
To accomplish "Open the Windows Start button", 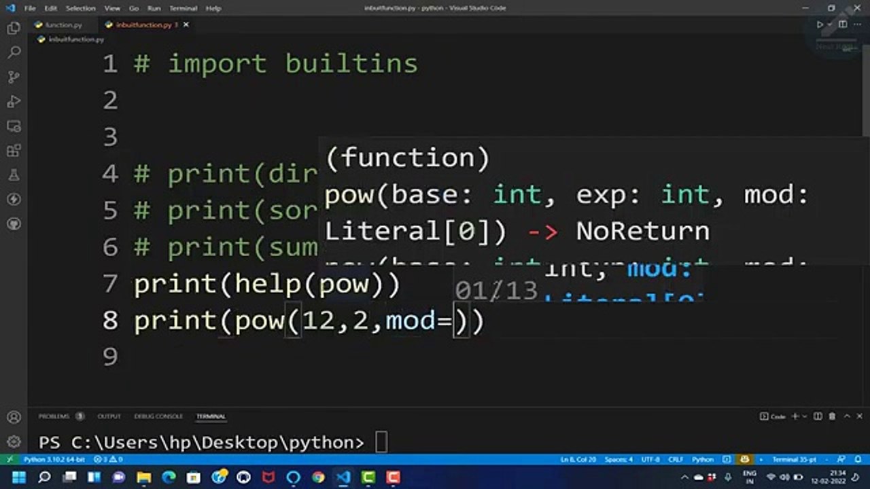I will point(19,477).
